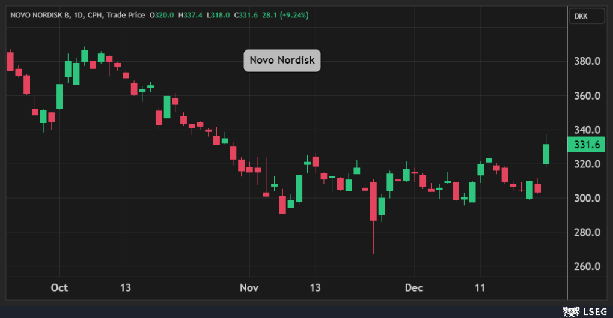Click the Novo Nordisk chart label
Screen dimensions: 613x318
tap(282, 61)
